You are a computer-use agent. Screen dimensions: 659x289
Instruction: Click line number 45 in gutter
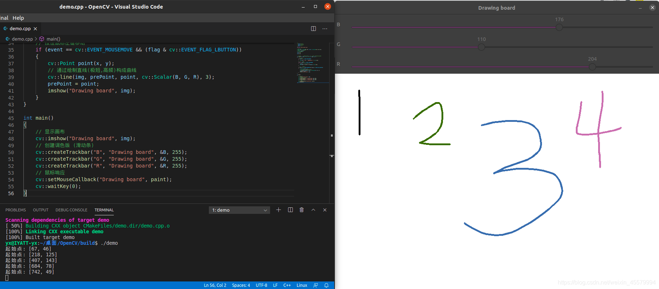(11, 118)
